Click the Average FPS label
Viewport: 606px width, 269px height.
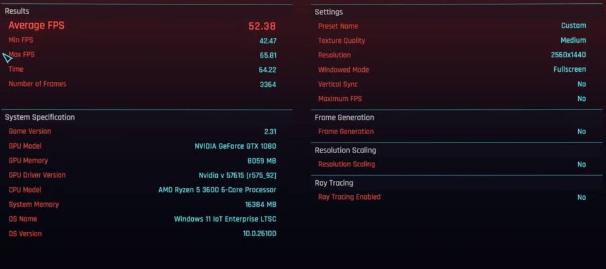tap(36, 26)
